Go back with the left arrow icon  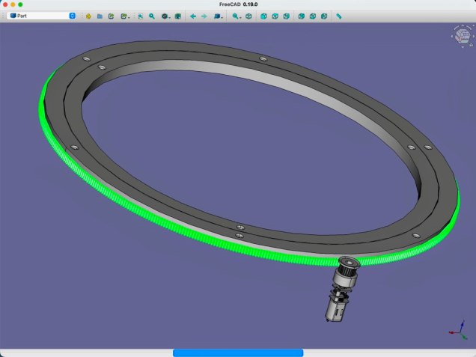point(193,15)
